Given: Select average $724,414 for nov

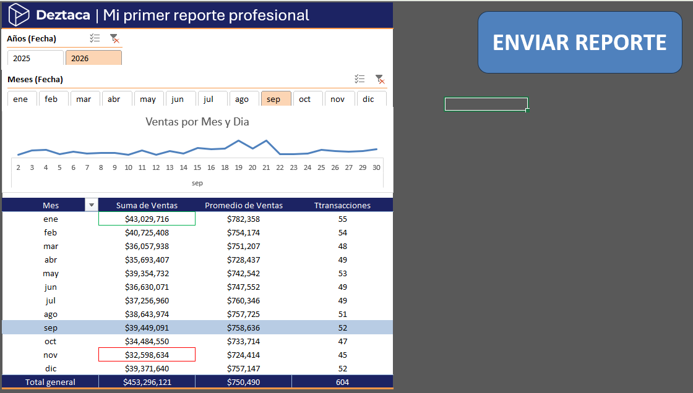Looking at the screenshot, I should point(244,355).
